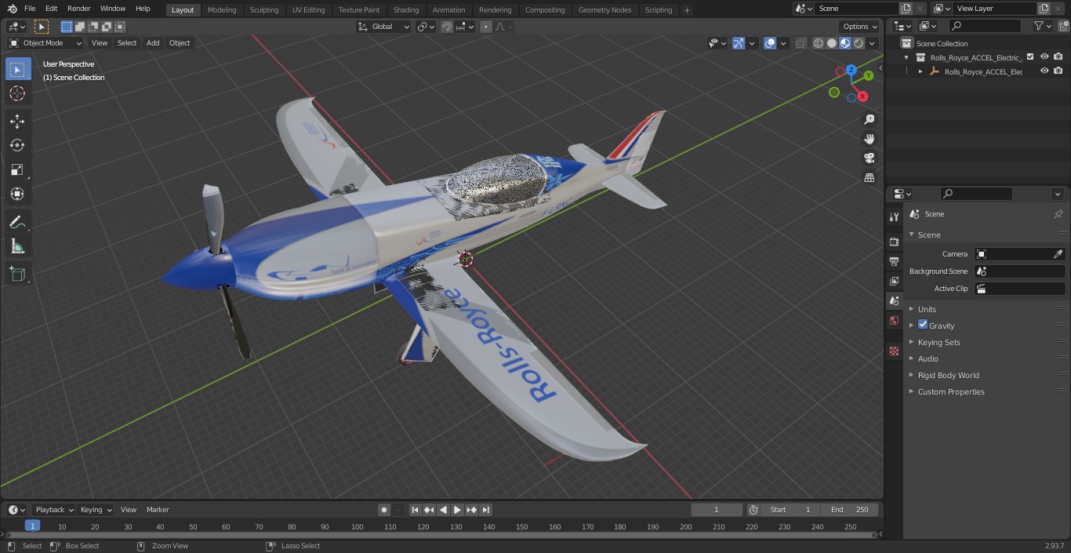Viewport: 1071px width, 553px height.
Task: Open the Tool properties tab
Action: (x=894, y=216)
